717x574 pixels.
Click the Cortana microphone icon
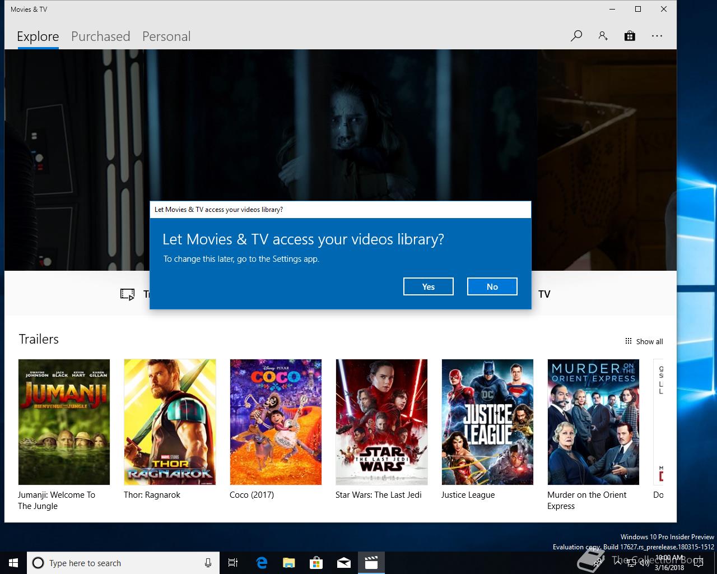point(208,563)
